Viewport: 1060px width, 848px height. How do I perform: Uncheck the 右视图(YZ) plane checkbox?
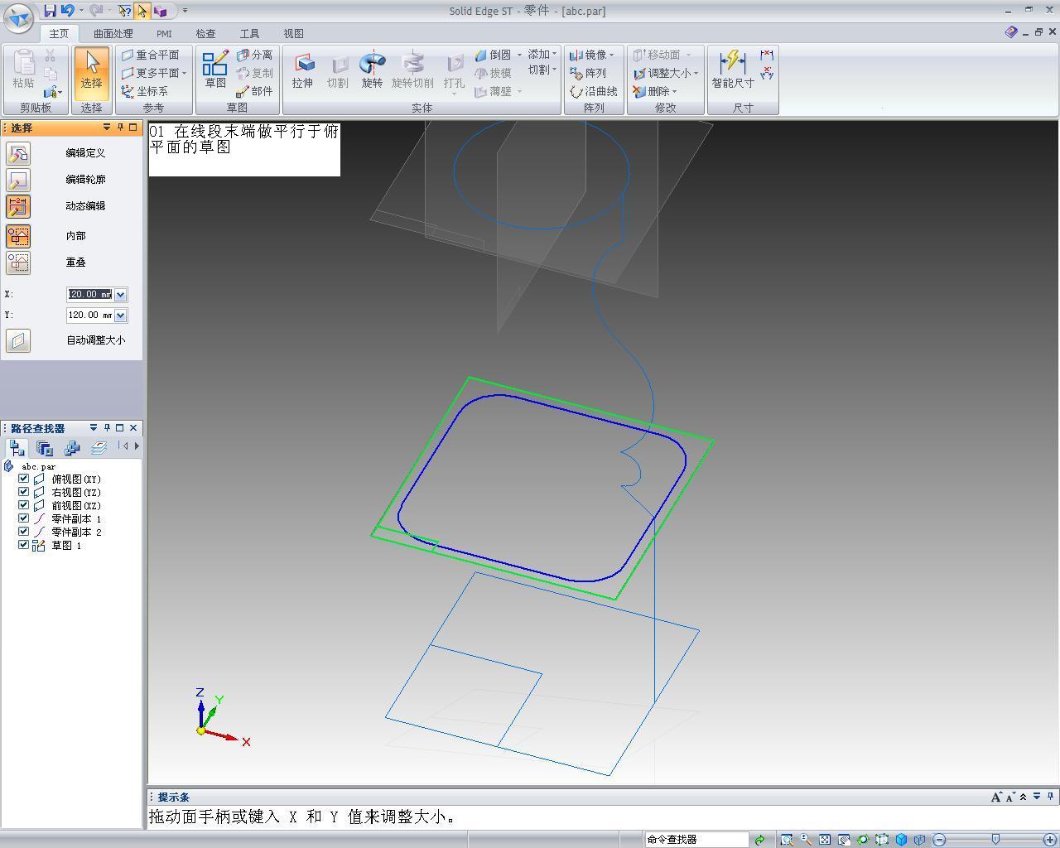coord(23,492)
